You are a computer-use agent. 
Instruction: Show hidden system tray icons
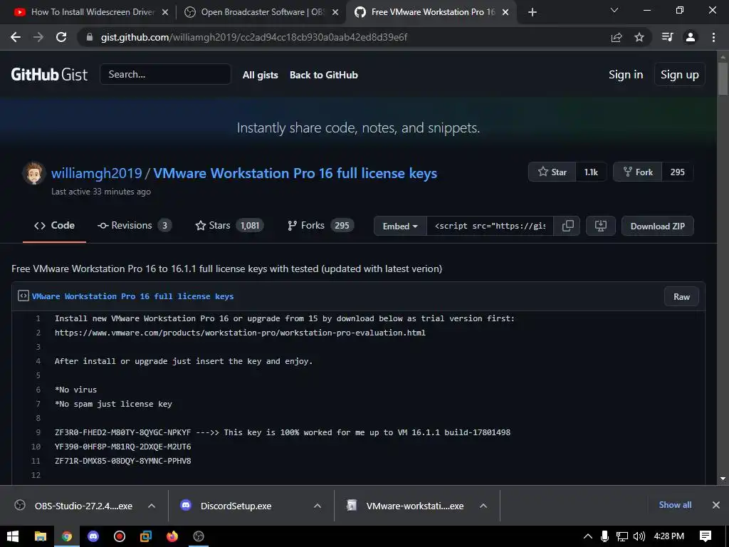587,536
